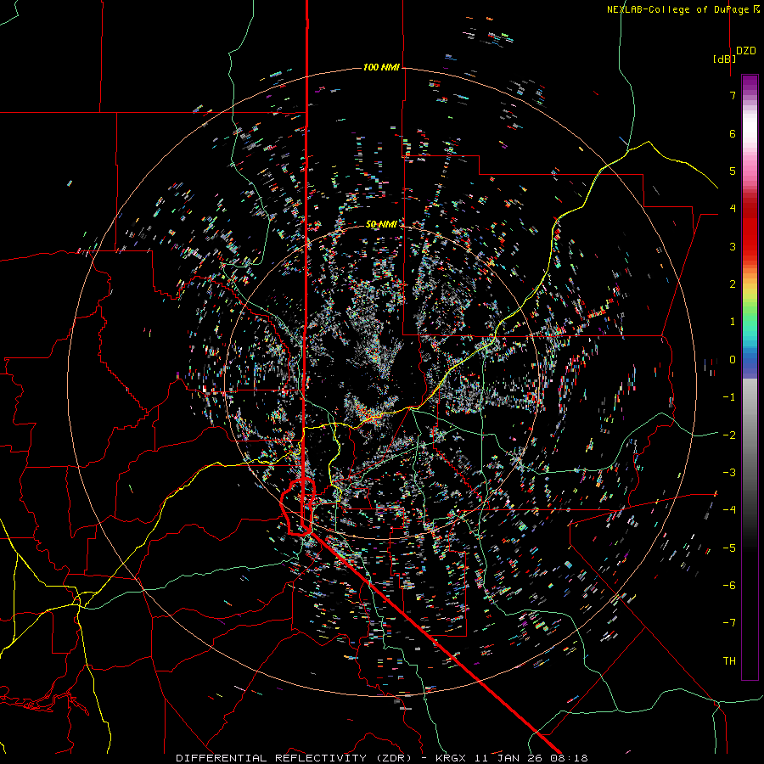
Task: Click the -1 value on color scale
Action: pos(729,397)
